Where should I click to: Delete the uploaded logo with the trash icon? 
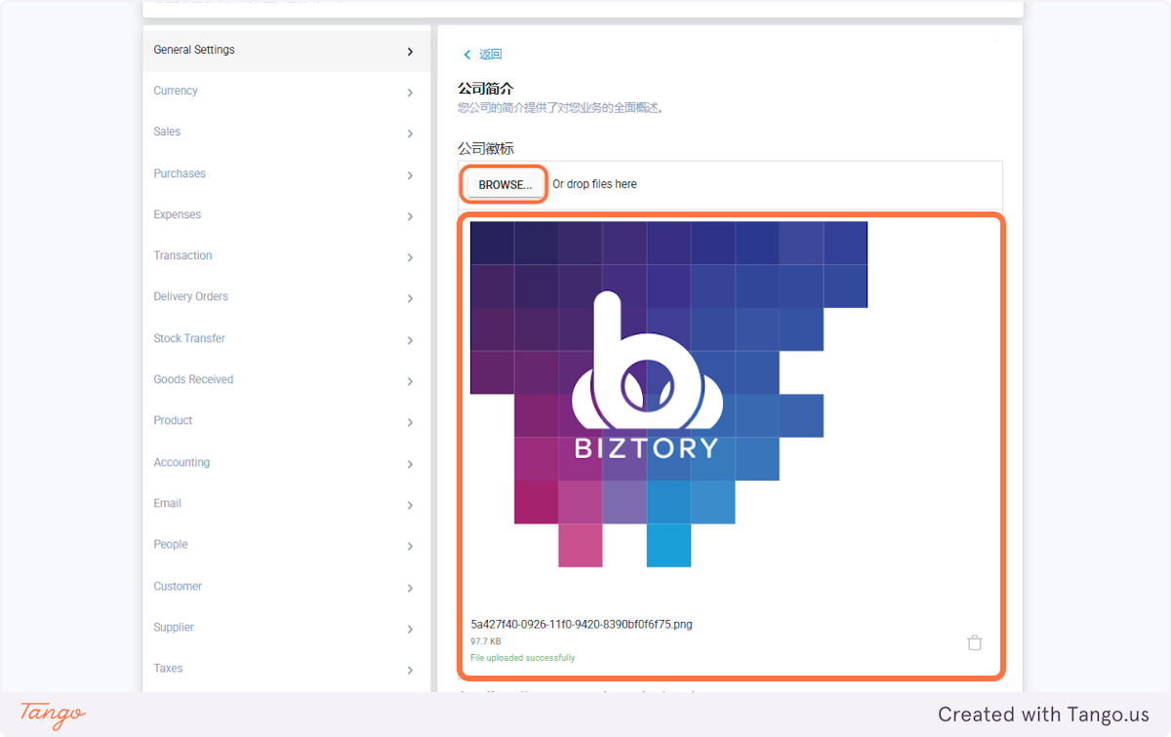(974, 642)
